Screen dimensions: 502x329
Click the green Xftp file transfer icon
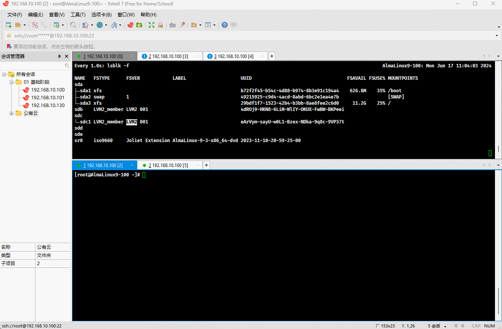click(139, 25)
